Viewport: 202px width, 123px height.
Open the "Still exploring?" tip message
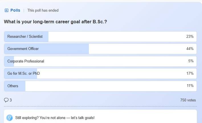pos(55,118)
